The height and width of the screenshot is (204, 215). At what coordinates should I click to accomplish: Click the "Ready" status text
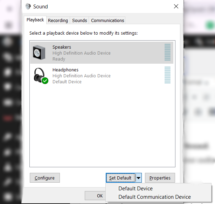[x=59, y=59]
